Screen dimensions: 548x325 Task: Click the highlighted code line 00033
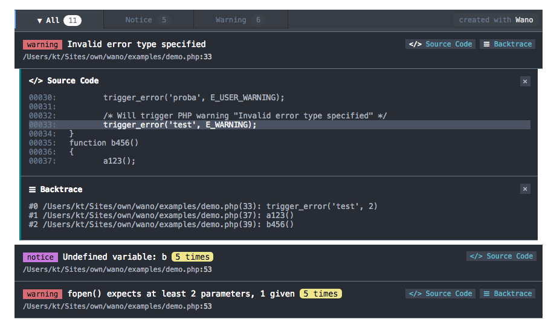pyautogui.click(x=180, y=124)
